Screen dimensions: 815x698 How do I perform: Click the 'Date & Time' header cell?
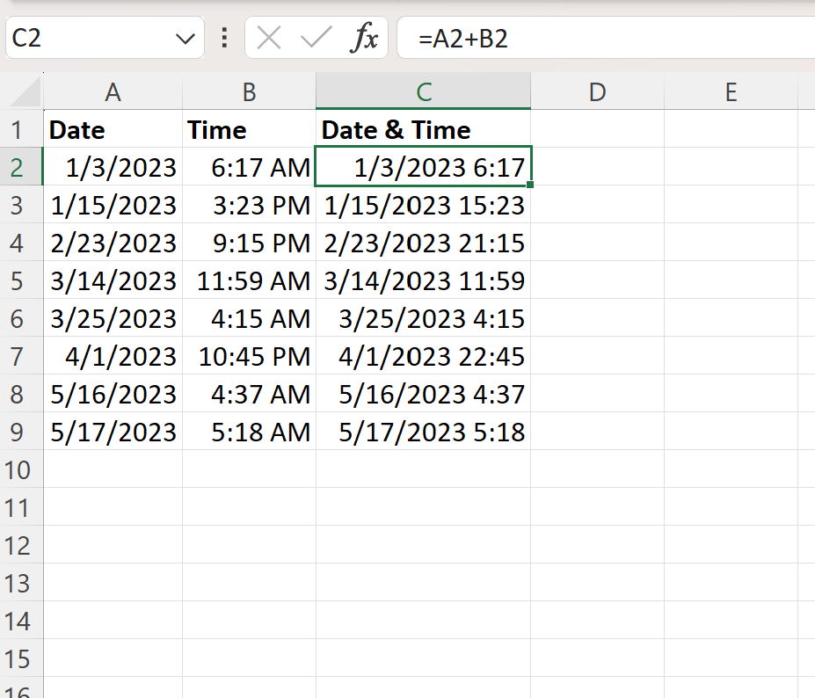[423, 129]
